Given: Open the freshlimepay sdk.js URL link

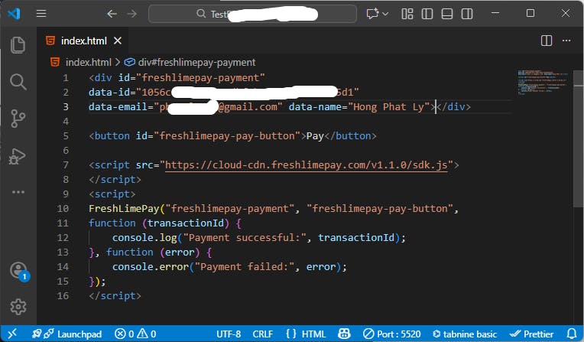Looking at the screenshot, I should pyautogui.click(x=307, y=164).
